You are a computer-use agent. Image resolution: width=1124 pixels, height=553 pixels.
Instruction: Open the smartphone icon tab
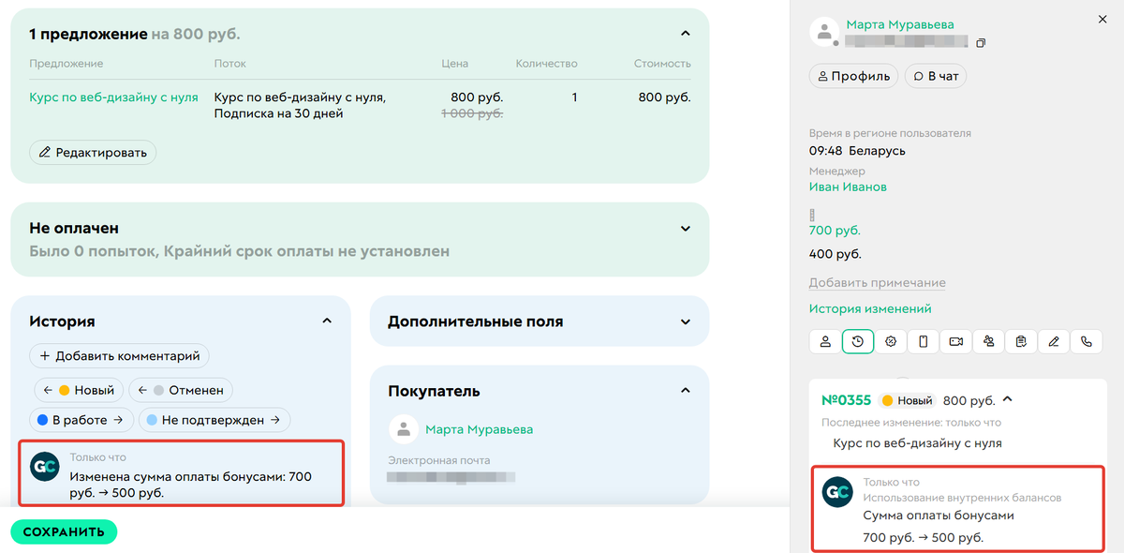pyautogui.click(x=924, y=342)
